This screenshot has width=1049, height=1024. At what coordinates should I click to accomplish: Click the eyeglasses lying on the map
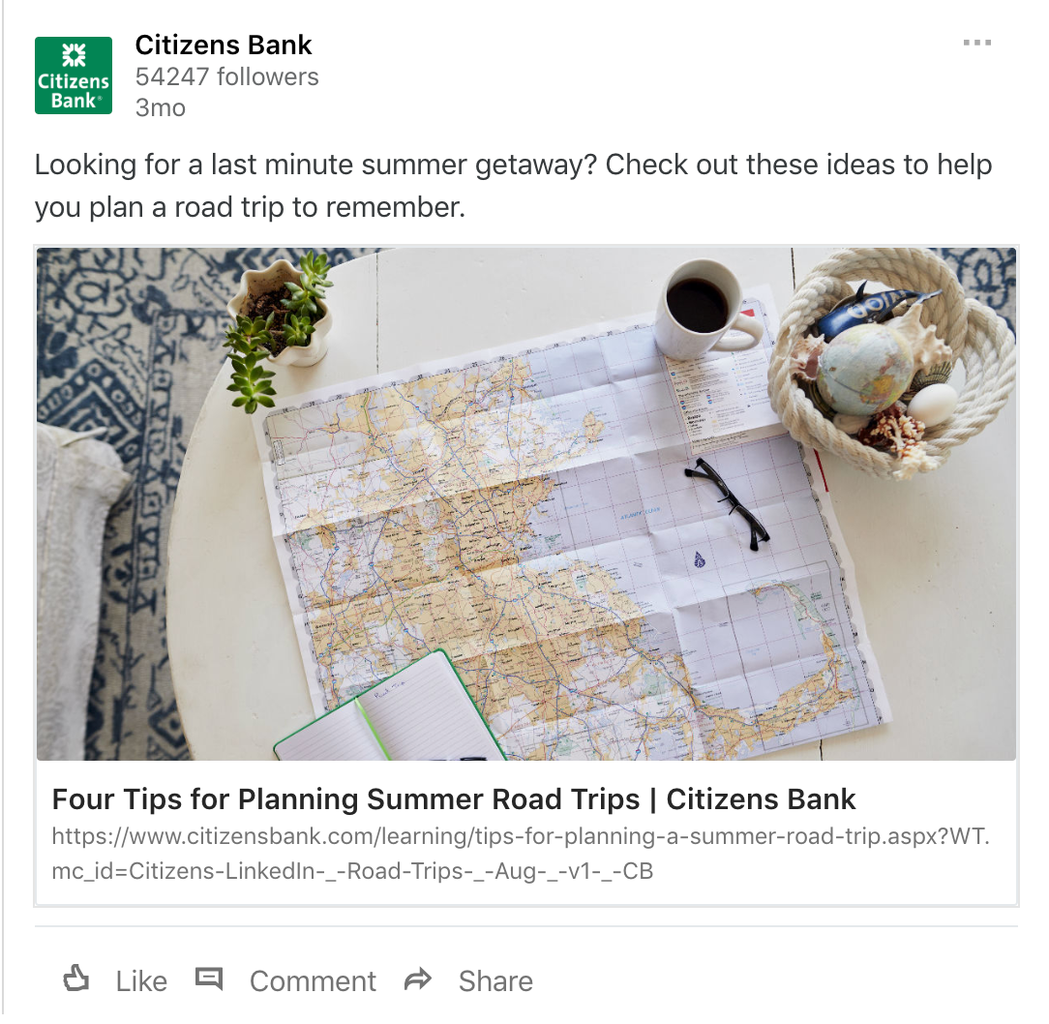coord(727,502)
